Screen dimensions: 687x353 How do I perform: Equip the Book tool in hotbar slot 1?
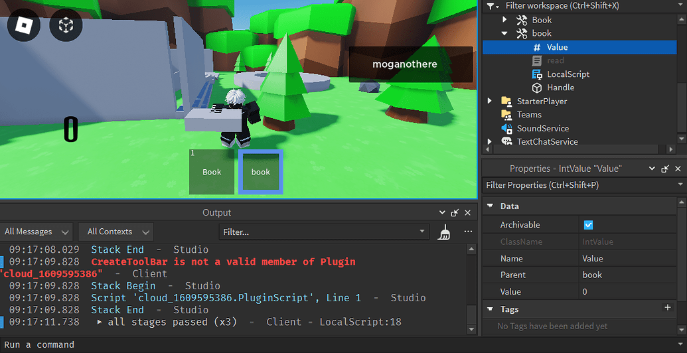tap(212, 172)
